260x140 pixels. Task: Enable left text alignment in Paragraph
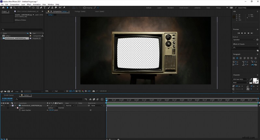click(234, 58)
